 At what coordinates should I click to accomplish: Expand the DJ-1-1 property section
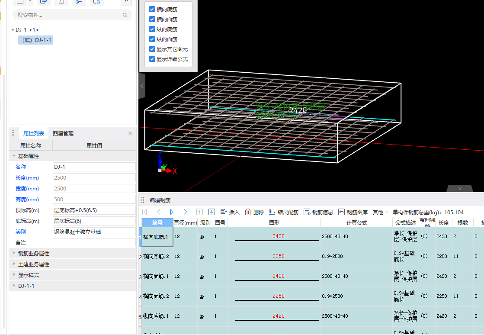point(14,286)
